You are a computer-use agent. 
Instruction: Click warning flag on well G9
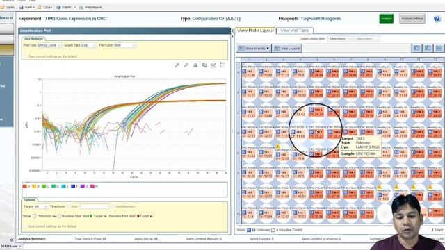point(380,187)
